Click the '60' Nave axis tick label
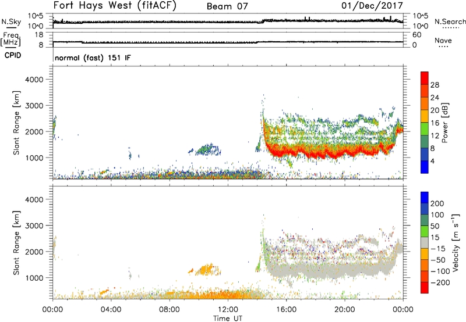The width and height of the screenshot is (466, 322). [x=417, y=35]
